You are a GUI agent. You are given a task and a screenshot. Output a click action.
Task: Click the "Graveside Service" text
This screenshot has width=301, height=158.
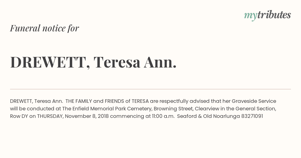coord(254,101)
